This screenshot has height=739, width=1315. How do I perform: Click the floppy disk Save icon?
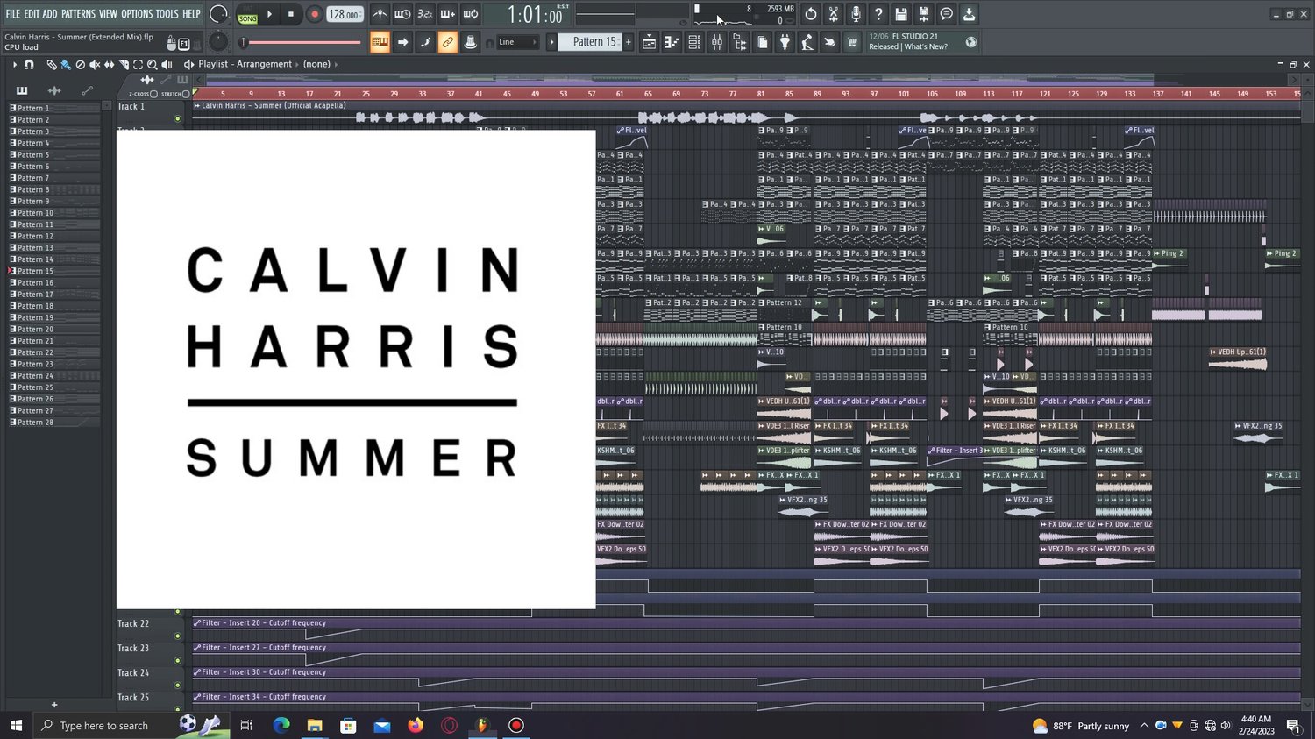pos(901,14)
